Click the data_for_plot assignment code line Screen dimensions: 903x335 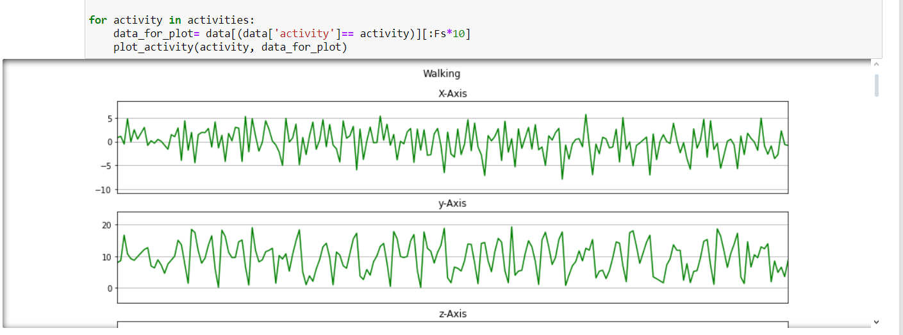point(292,33)
